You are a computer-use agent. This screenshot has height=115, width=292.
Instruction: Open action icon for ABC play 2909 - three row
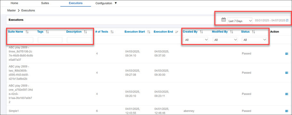pos(287,54)
